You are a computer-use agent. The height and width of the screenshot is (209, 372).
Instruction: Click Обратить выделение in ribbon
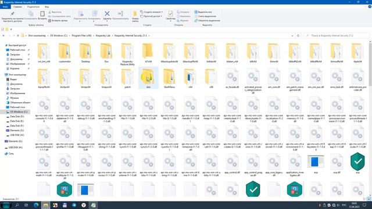click(x=207, y=21)
